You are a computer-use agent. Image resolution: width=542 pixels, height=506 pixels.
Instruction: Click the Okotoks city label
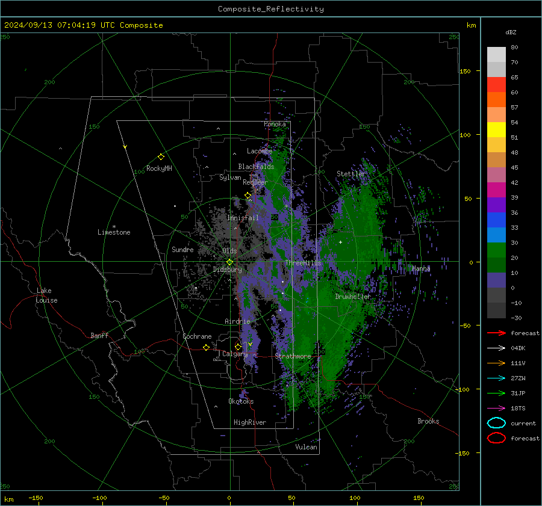pyautogui.click(x=241, y=401)
